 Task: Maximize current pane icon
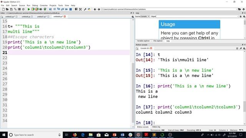(x=76, y=9)
